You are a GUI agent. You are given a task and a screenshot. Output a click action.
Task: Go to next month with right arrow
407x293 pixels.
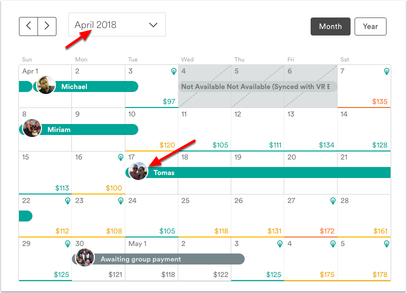(47, 26)
